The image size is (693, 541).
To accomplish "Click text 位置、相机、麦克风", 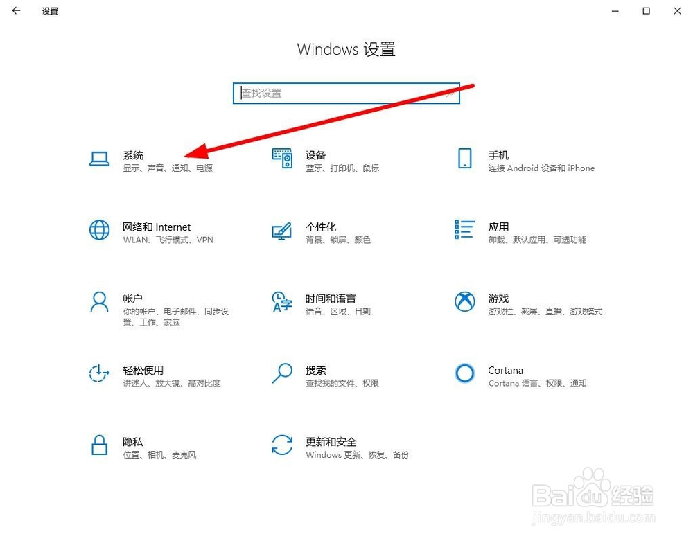I will [x=159, y=454].
